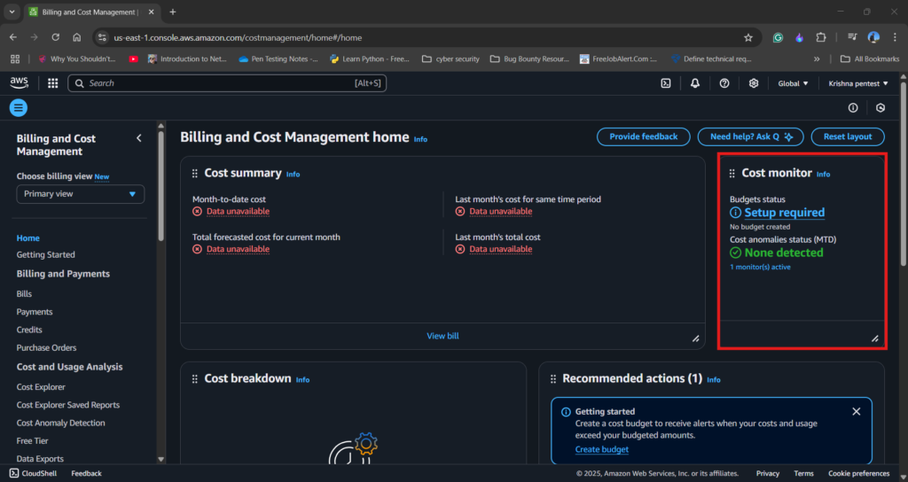908x482 pixels.
Task: Bookmark this page with the star icon
Action: [x=748, y=37]
